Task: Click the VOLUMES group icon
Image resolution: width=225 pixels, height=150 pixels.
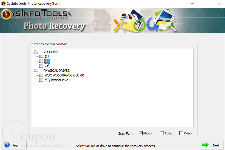Action: (36, 52)
